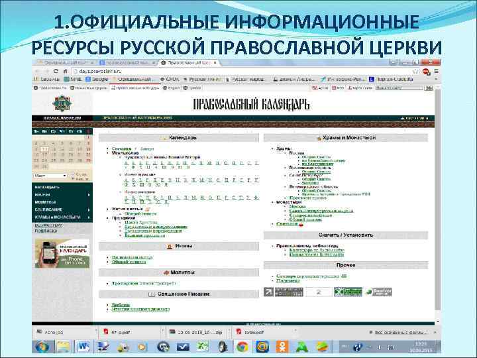This screenshot has height=358, width=477.
Task: Open Microsoft Word in taskbar
Action: click(83, 347)
